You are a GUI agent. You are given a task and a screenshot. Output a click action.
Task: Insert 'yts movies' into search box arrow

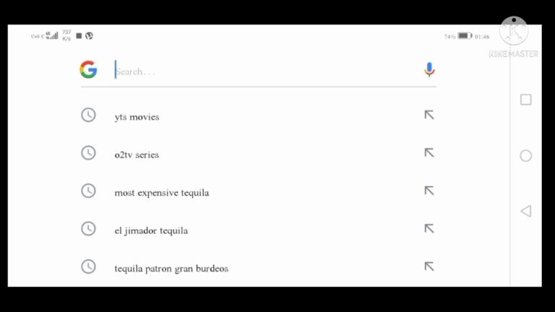pyautogui.click(x=429, y=115)
